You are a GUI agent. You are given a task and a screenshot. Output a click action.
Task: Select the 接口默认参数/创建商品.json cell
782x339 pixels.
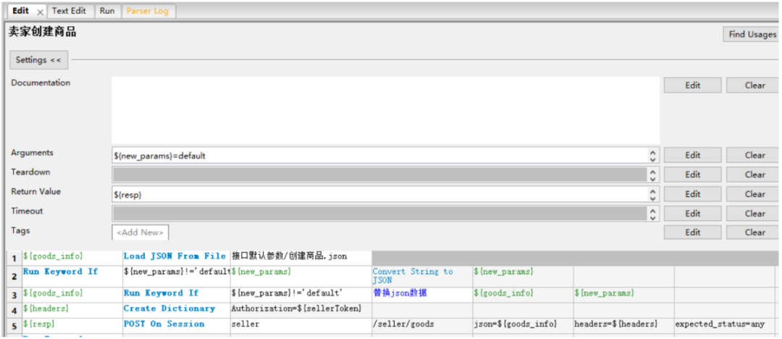tap(300, 258)
